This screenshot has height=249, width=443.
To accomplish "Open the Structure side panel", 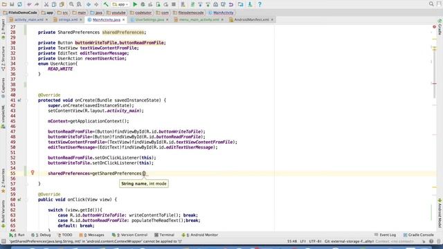I will (3, 58).
